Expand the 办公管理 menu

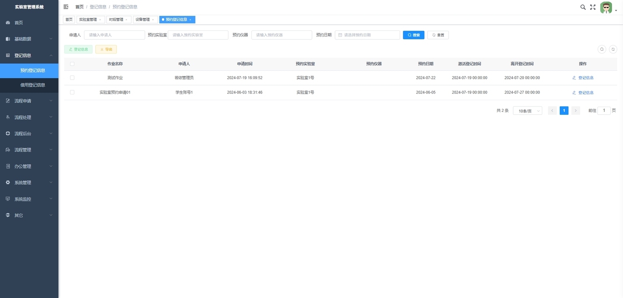tap(29, 166)
